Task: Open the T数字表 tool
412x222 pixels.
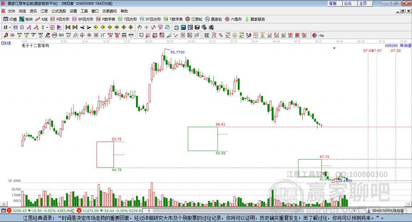Action: point(173,19)
